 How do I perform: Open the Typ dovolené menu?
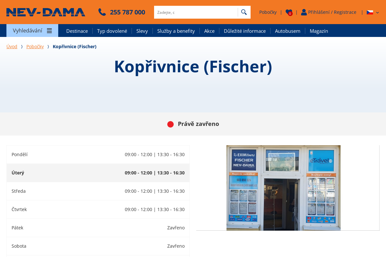(x=112, y=31)
